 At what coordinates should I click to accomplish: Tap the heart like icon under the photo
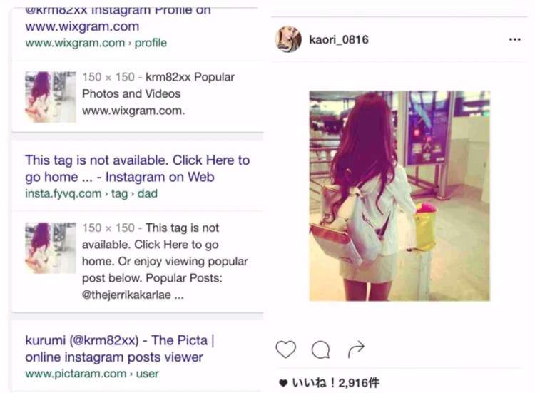tap(285, 349)
